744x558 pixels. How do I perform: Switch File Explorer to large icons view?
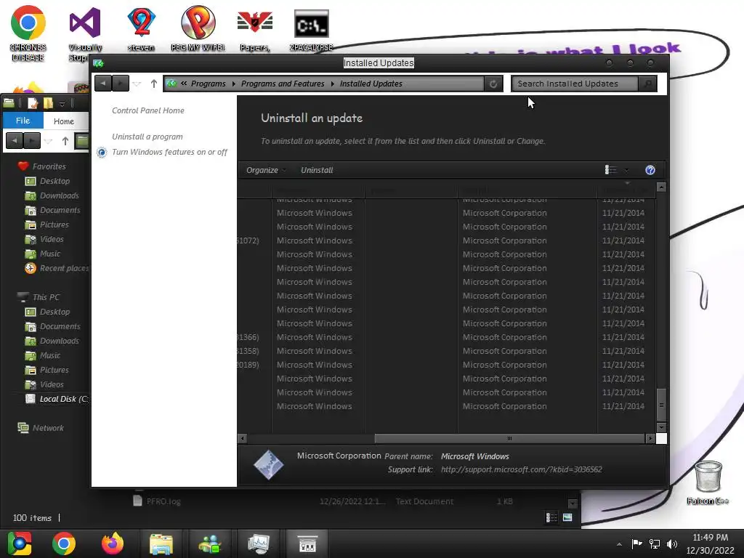(x=567, y=517)
